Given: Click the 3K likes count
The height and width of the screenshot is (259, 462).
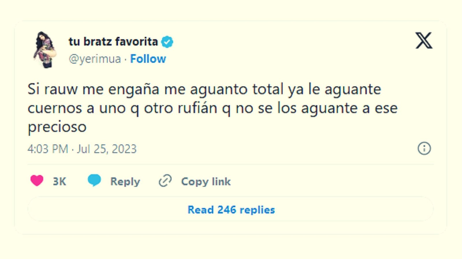Looking at the screenshot, I should pos(59,181).
